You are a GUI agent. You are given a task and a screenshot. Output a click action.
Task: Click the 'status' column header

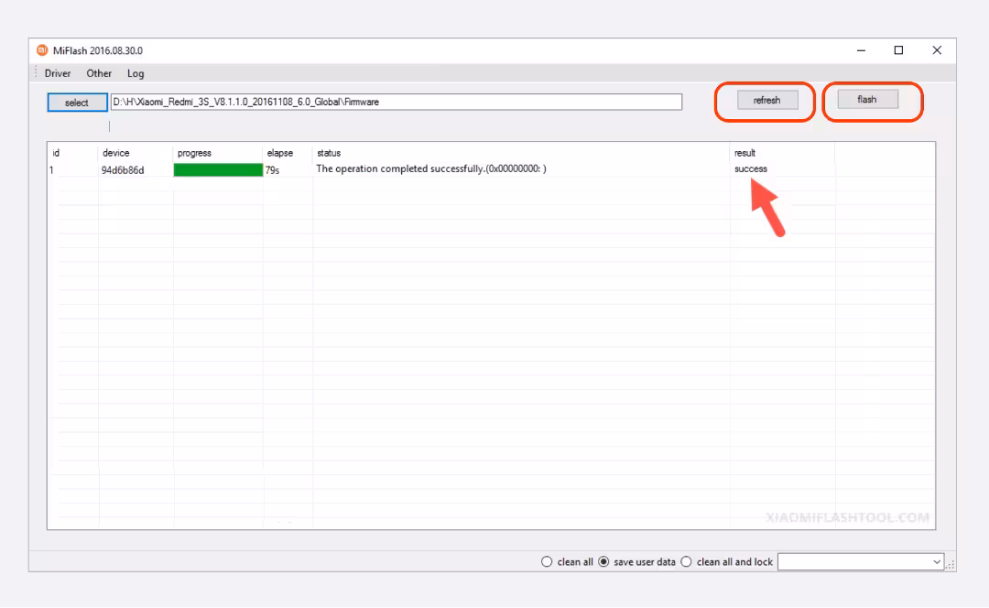tap(329, 153)
